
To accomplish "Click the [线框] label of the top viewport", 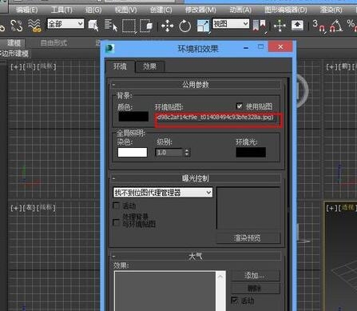I will point(47,66).
